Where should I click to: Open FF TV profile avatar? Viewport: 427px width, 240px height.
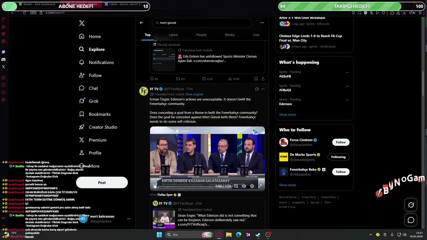[x=143, y=91]
